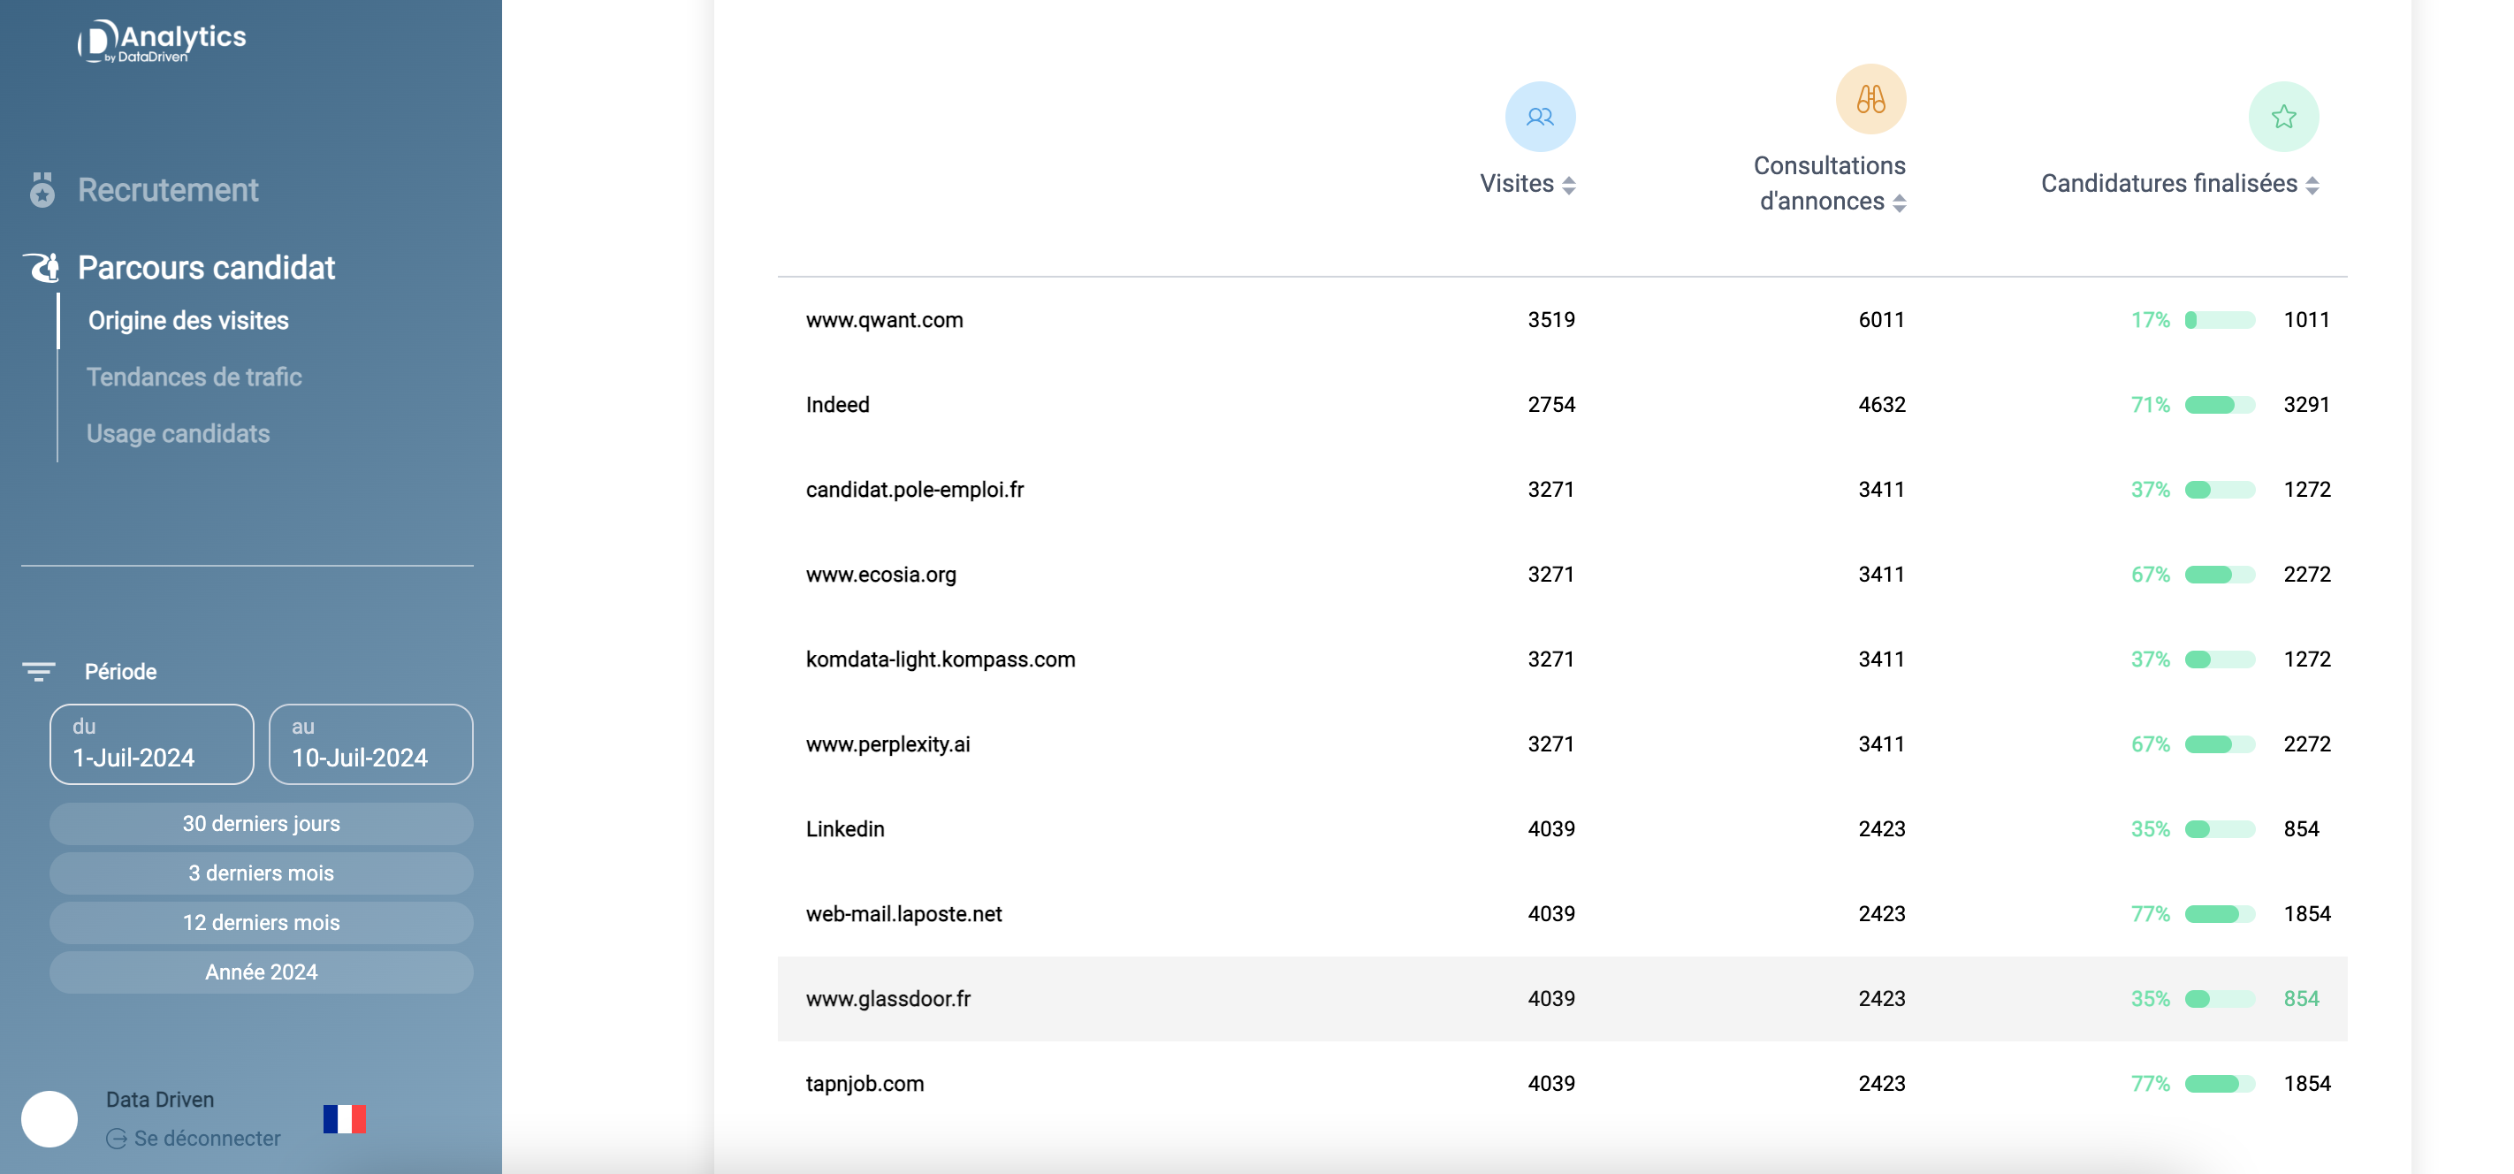Screen dimensions: 2514x1174
Task: Click the Période filter icon
Action: coord(39,671)
